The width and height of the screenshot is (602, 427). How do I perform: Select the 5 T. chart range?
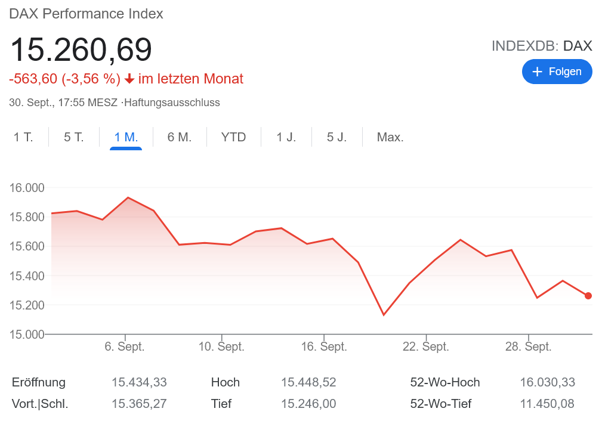[x=74, y=137]
